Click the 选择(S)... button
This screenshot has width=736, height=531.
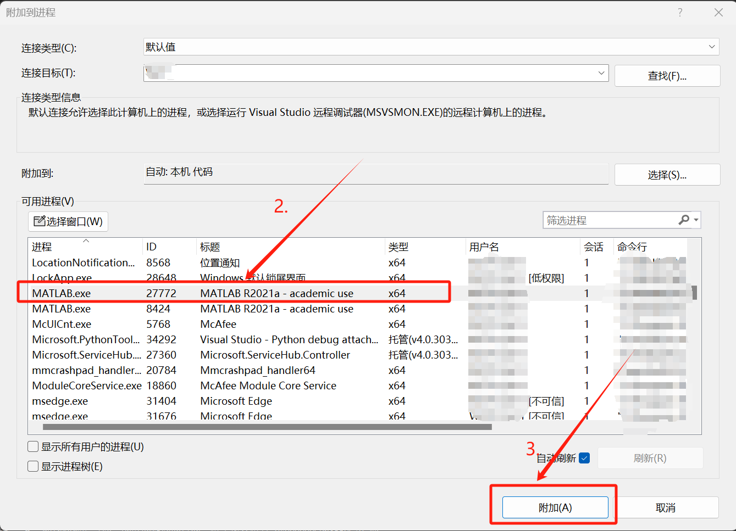[x=667, y=175]
